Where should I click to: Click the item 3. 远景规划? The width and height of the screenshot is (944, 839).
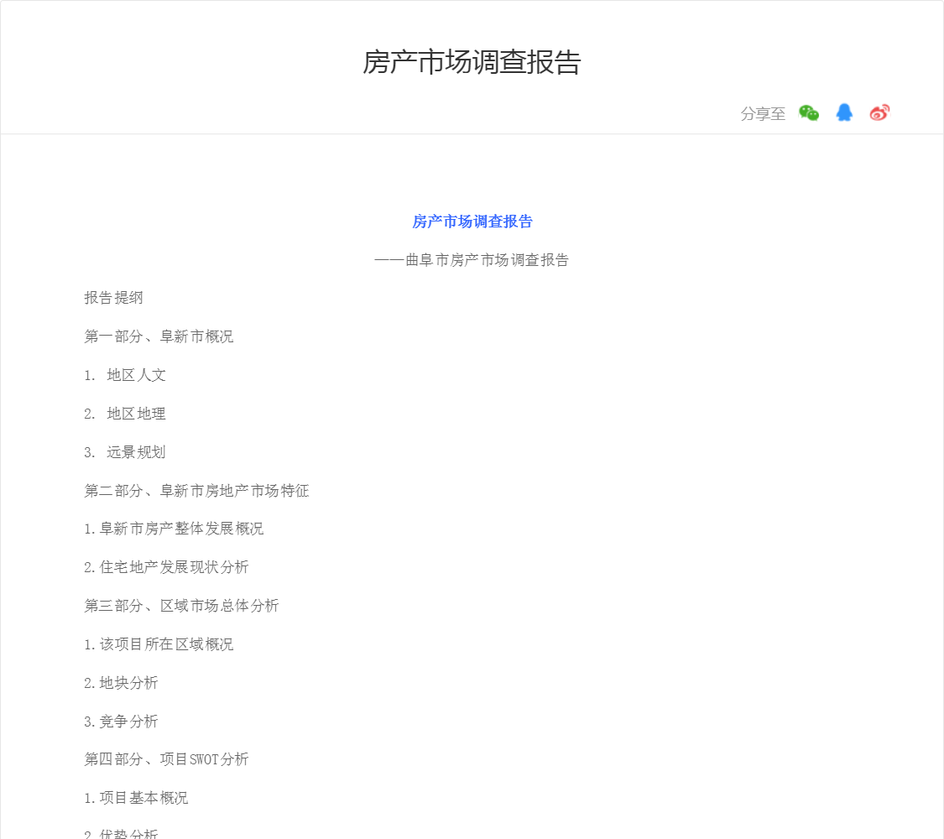pyautogui.click(x=125, y=452)
